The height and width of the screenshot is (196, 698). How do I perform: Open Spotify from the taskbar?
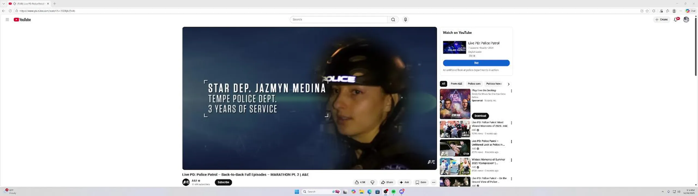click(x=393, y=192)
